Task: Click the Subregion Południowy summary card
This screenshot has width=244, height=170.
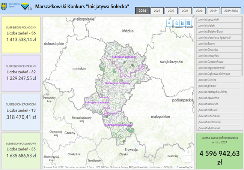Action: click(x=21, y=150)
